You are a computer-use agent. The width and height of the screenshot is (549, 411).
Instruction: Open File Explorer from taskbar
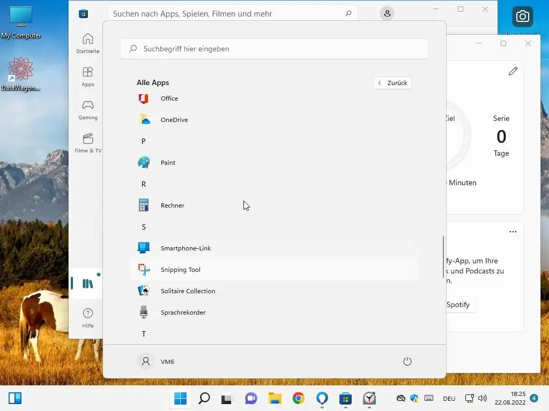click(275, 398)
